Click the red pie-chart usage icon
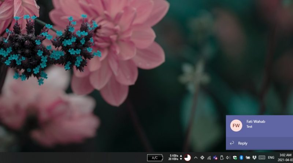293x163 pixels. point(188,158)
